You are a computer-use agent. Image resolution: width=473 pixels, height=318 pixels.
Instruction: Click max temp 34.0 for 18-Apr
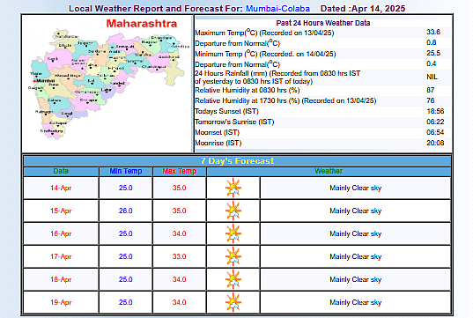tap(179, 279)
